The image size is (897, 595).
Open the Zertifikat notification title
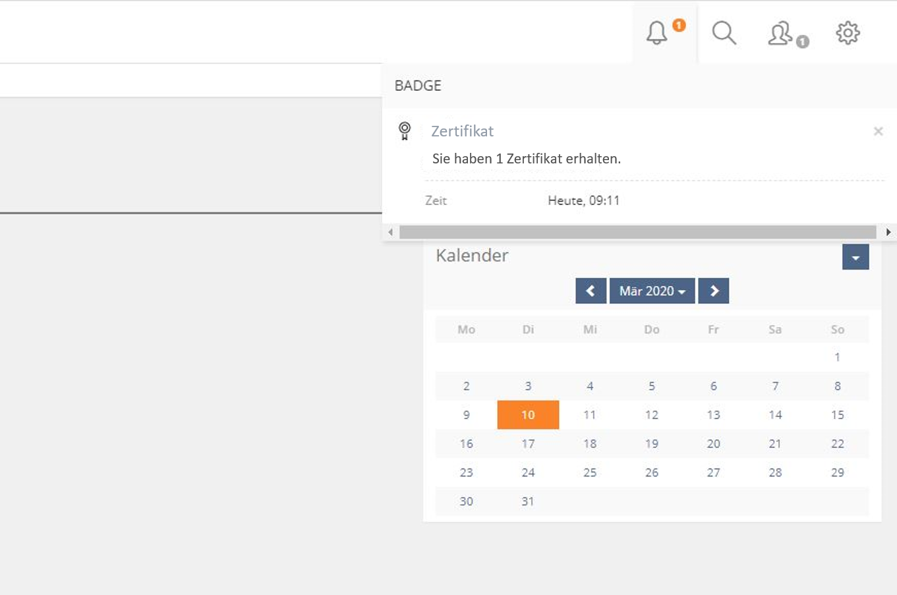tap(462, 131)
